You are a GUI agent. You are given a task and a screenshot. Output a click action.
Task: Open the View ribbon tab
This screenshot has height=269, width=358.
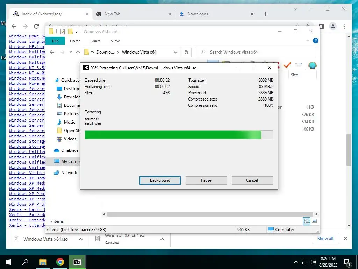(115, 41)
